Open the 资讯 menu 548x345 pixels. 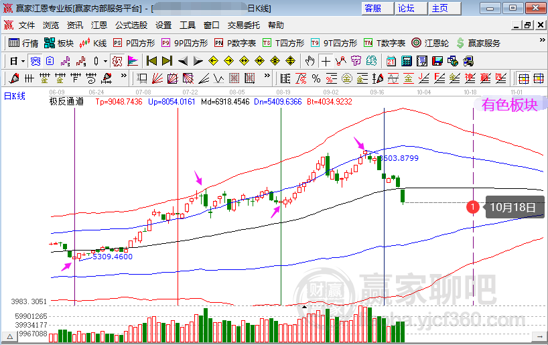pyautogui.click(x=75, y=25)
